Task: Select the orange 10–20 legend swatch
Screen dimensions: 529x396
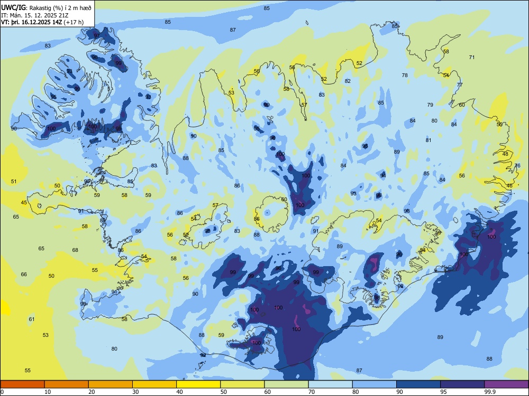Action: coord(67,384)
